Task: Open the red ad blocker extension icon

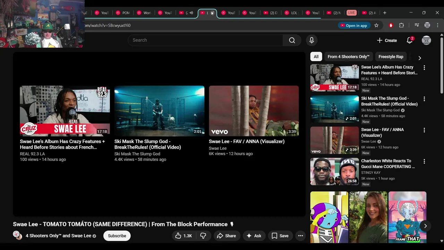Action: click(x=391, y=25)
